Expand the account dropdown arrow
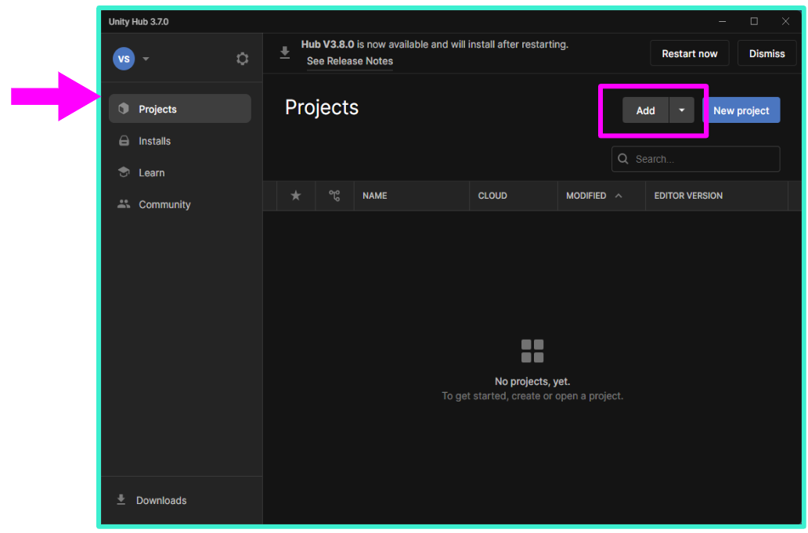 tap(146, 59)
